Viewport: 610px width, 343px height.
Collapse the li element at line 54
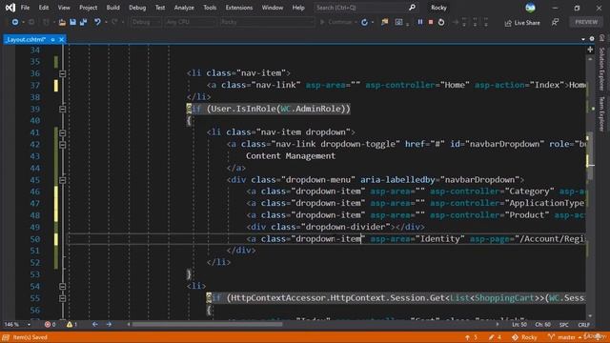pyautogui.click(x=62, y=287)
